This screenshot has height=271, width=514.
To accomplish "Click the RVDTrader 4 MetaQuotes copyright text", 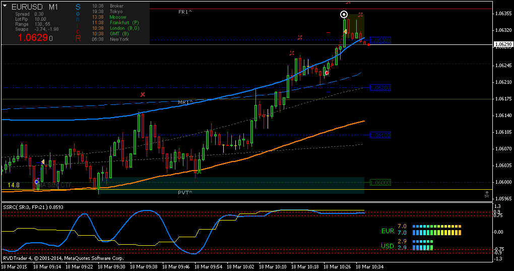I will click(x=63, y=258).
